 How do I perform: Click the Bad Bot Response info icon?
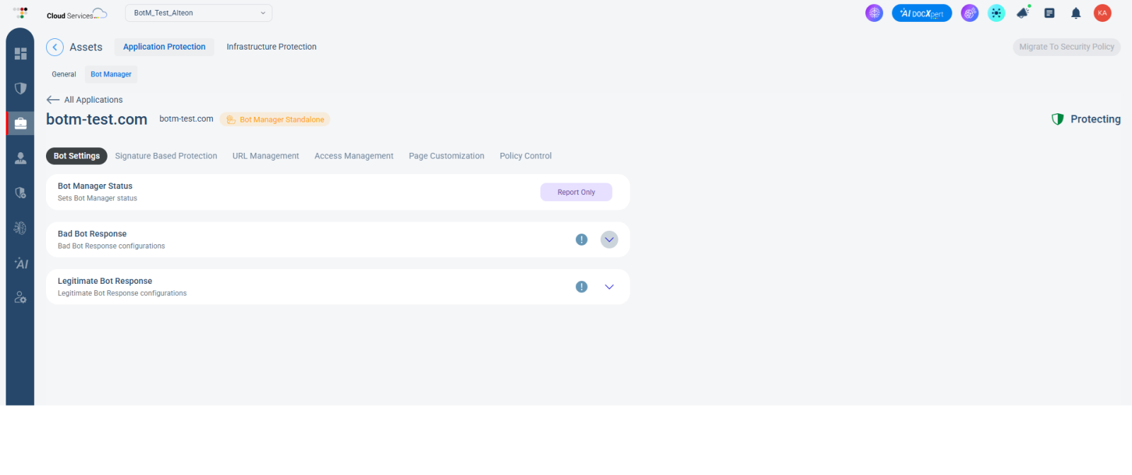pyautogui.click(x=582, y=240)
